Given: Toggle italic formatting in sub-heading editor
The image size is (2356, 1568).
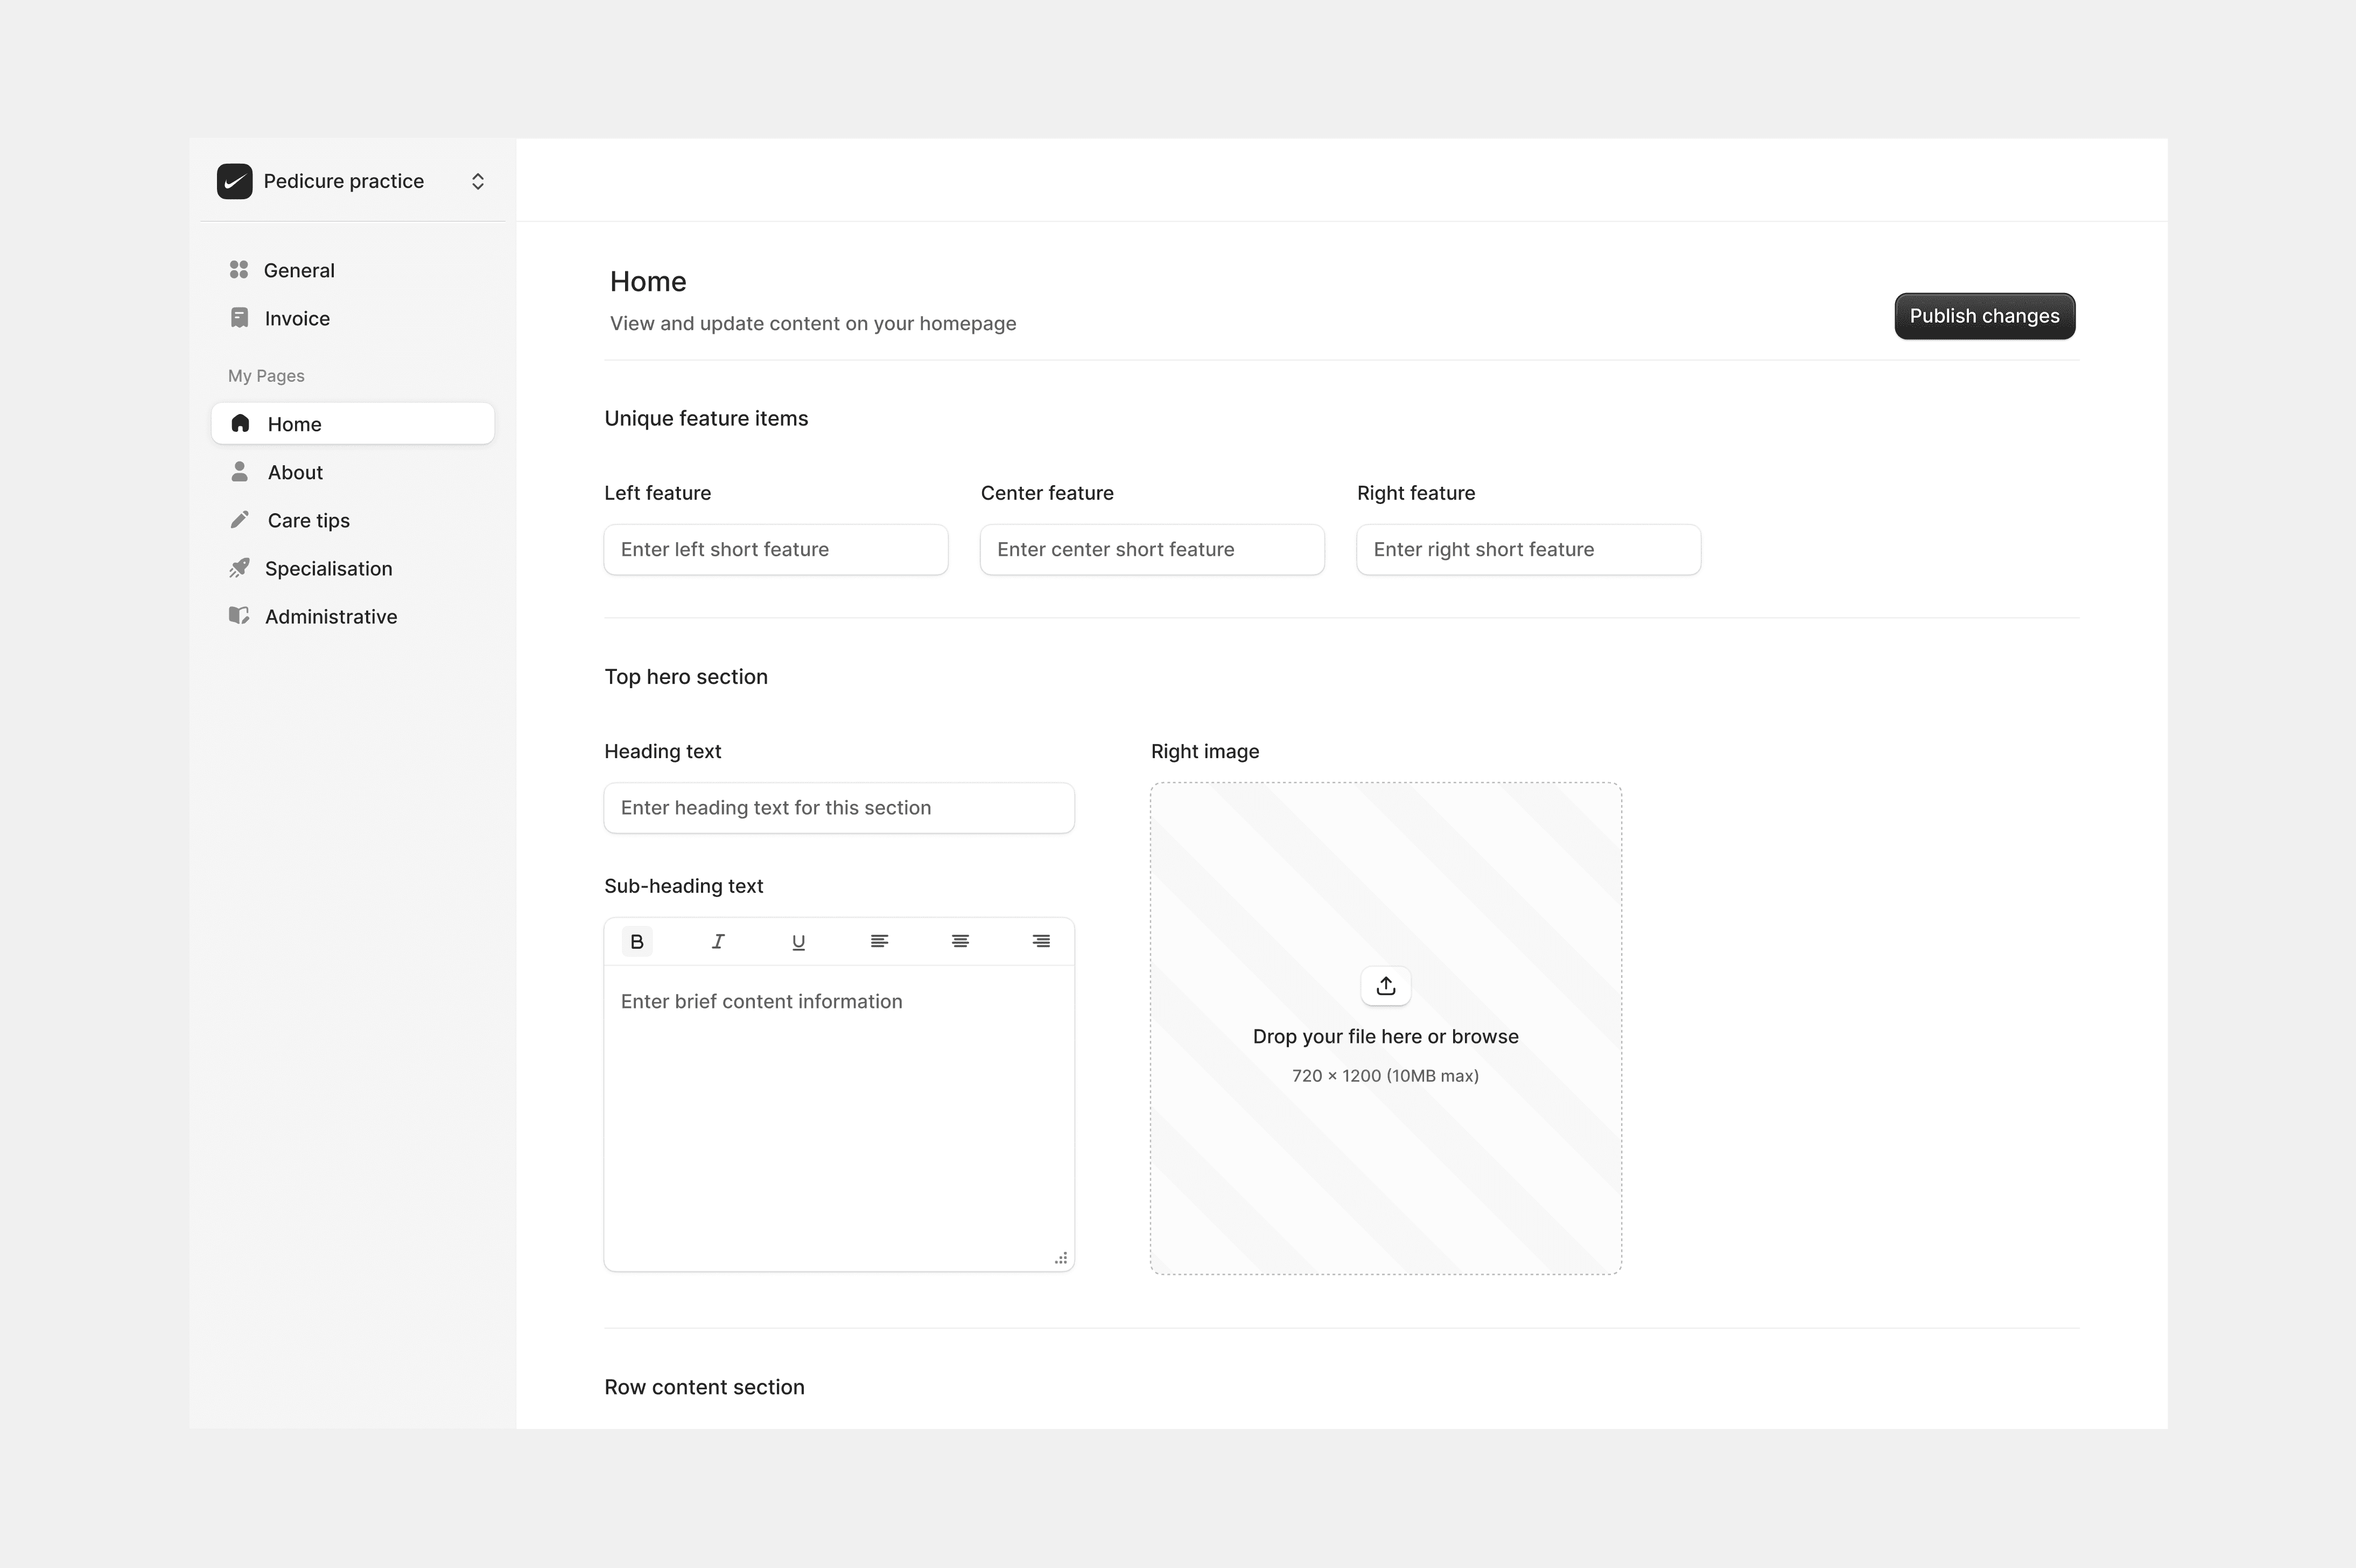Looking at the screenshot, I should [x=718, y=941].
